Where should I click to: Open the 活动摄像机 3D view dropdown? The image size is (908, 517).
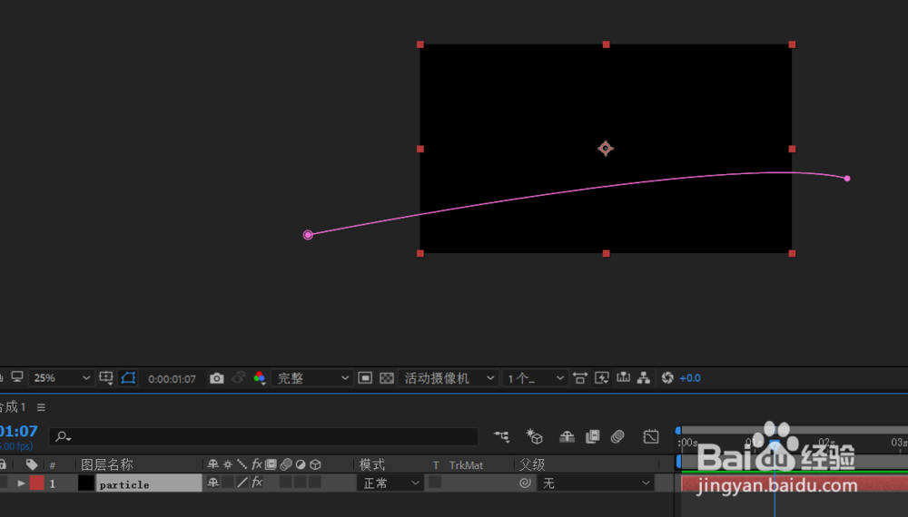click(449, 378)
